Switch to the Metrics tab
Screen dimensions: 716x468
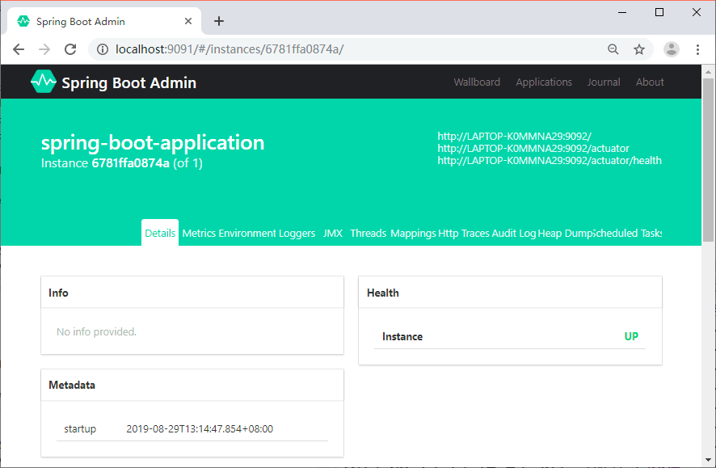199,233
